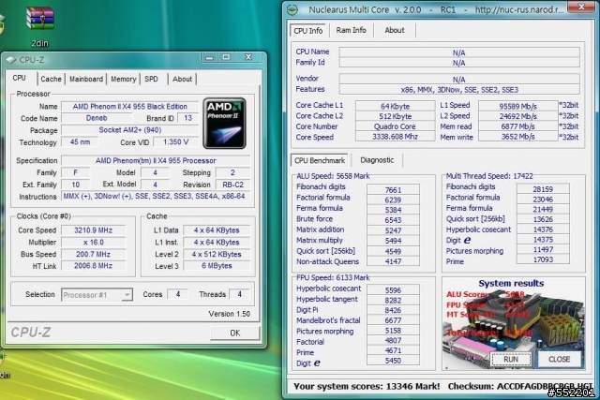
Task: Close the Nuclearus Multi Core window
Action: [x=581, y=7]
